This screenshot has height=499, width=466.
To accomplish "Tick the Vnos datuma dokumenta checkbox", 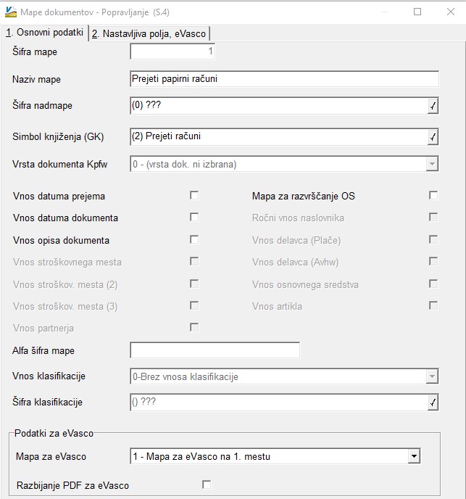I will [x=194, y=217].
